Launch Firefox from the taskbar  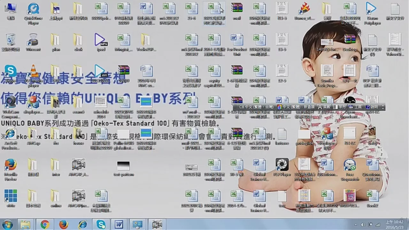[x=63, y=225]
